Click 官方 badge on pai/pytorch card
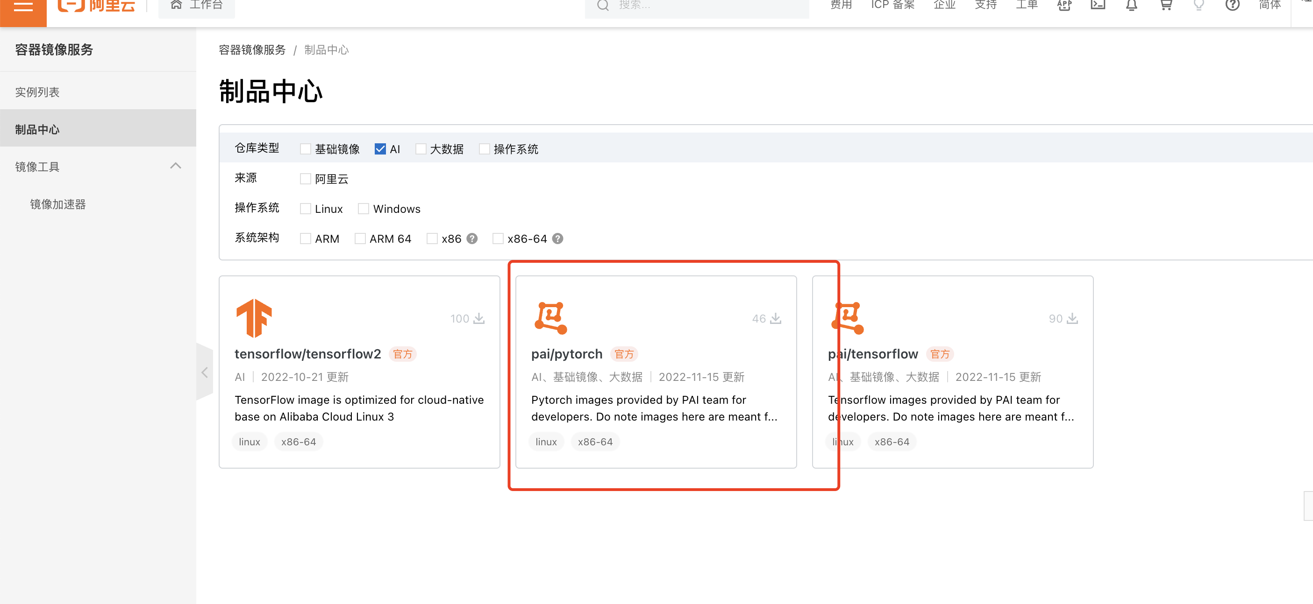This screenshot has width=1313, height=604. click(x=624, y=354)
